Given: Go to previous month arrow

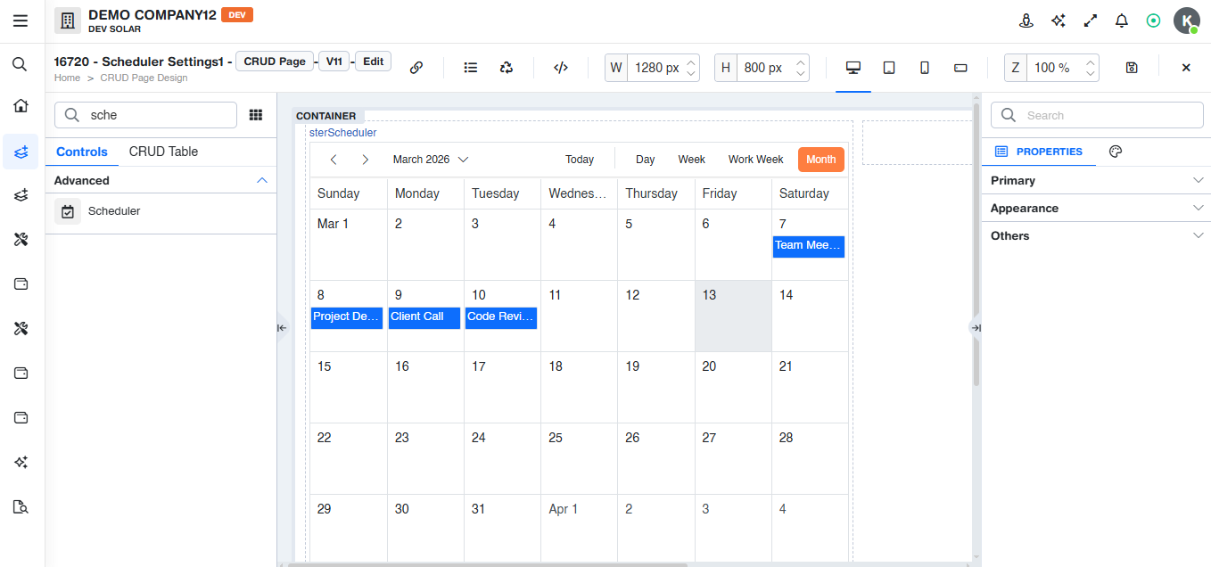Looking at the screenshot, I should (x=334, y=160).
